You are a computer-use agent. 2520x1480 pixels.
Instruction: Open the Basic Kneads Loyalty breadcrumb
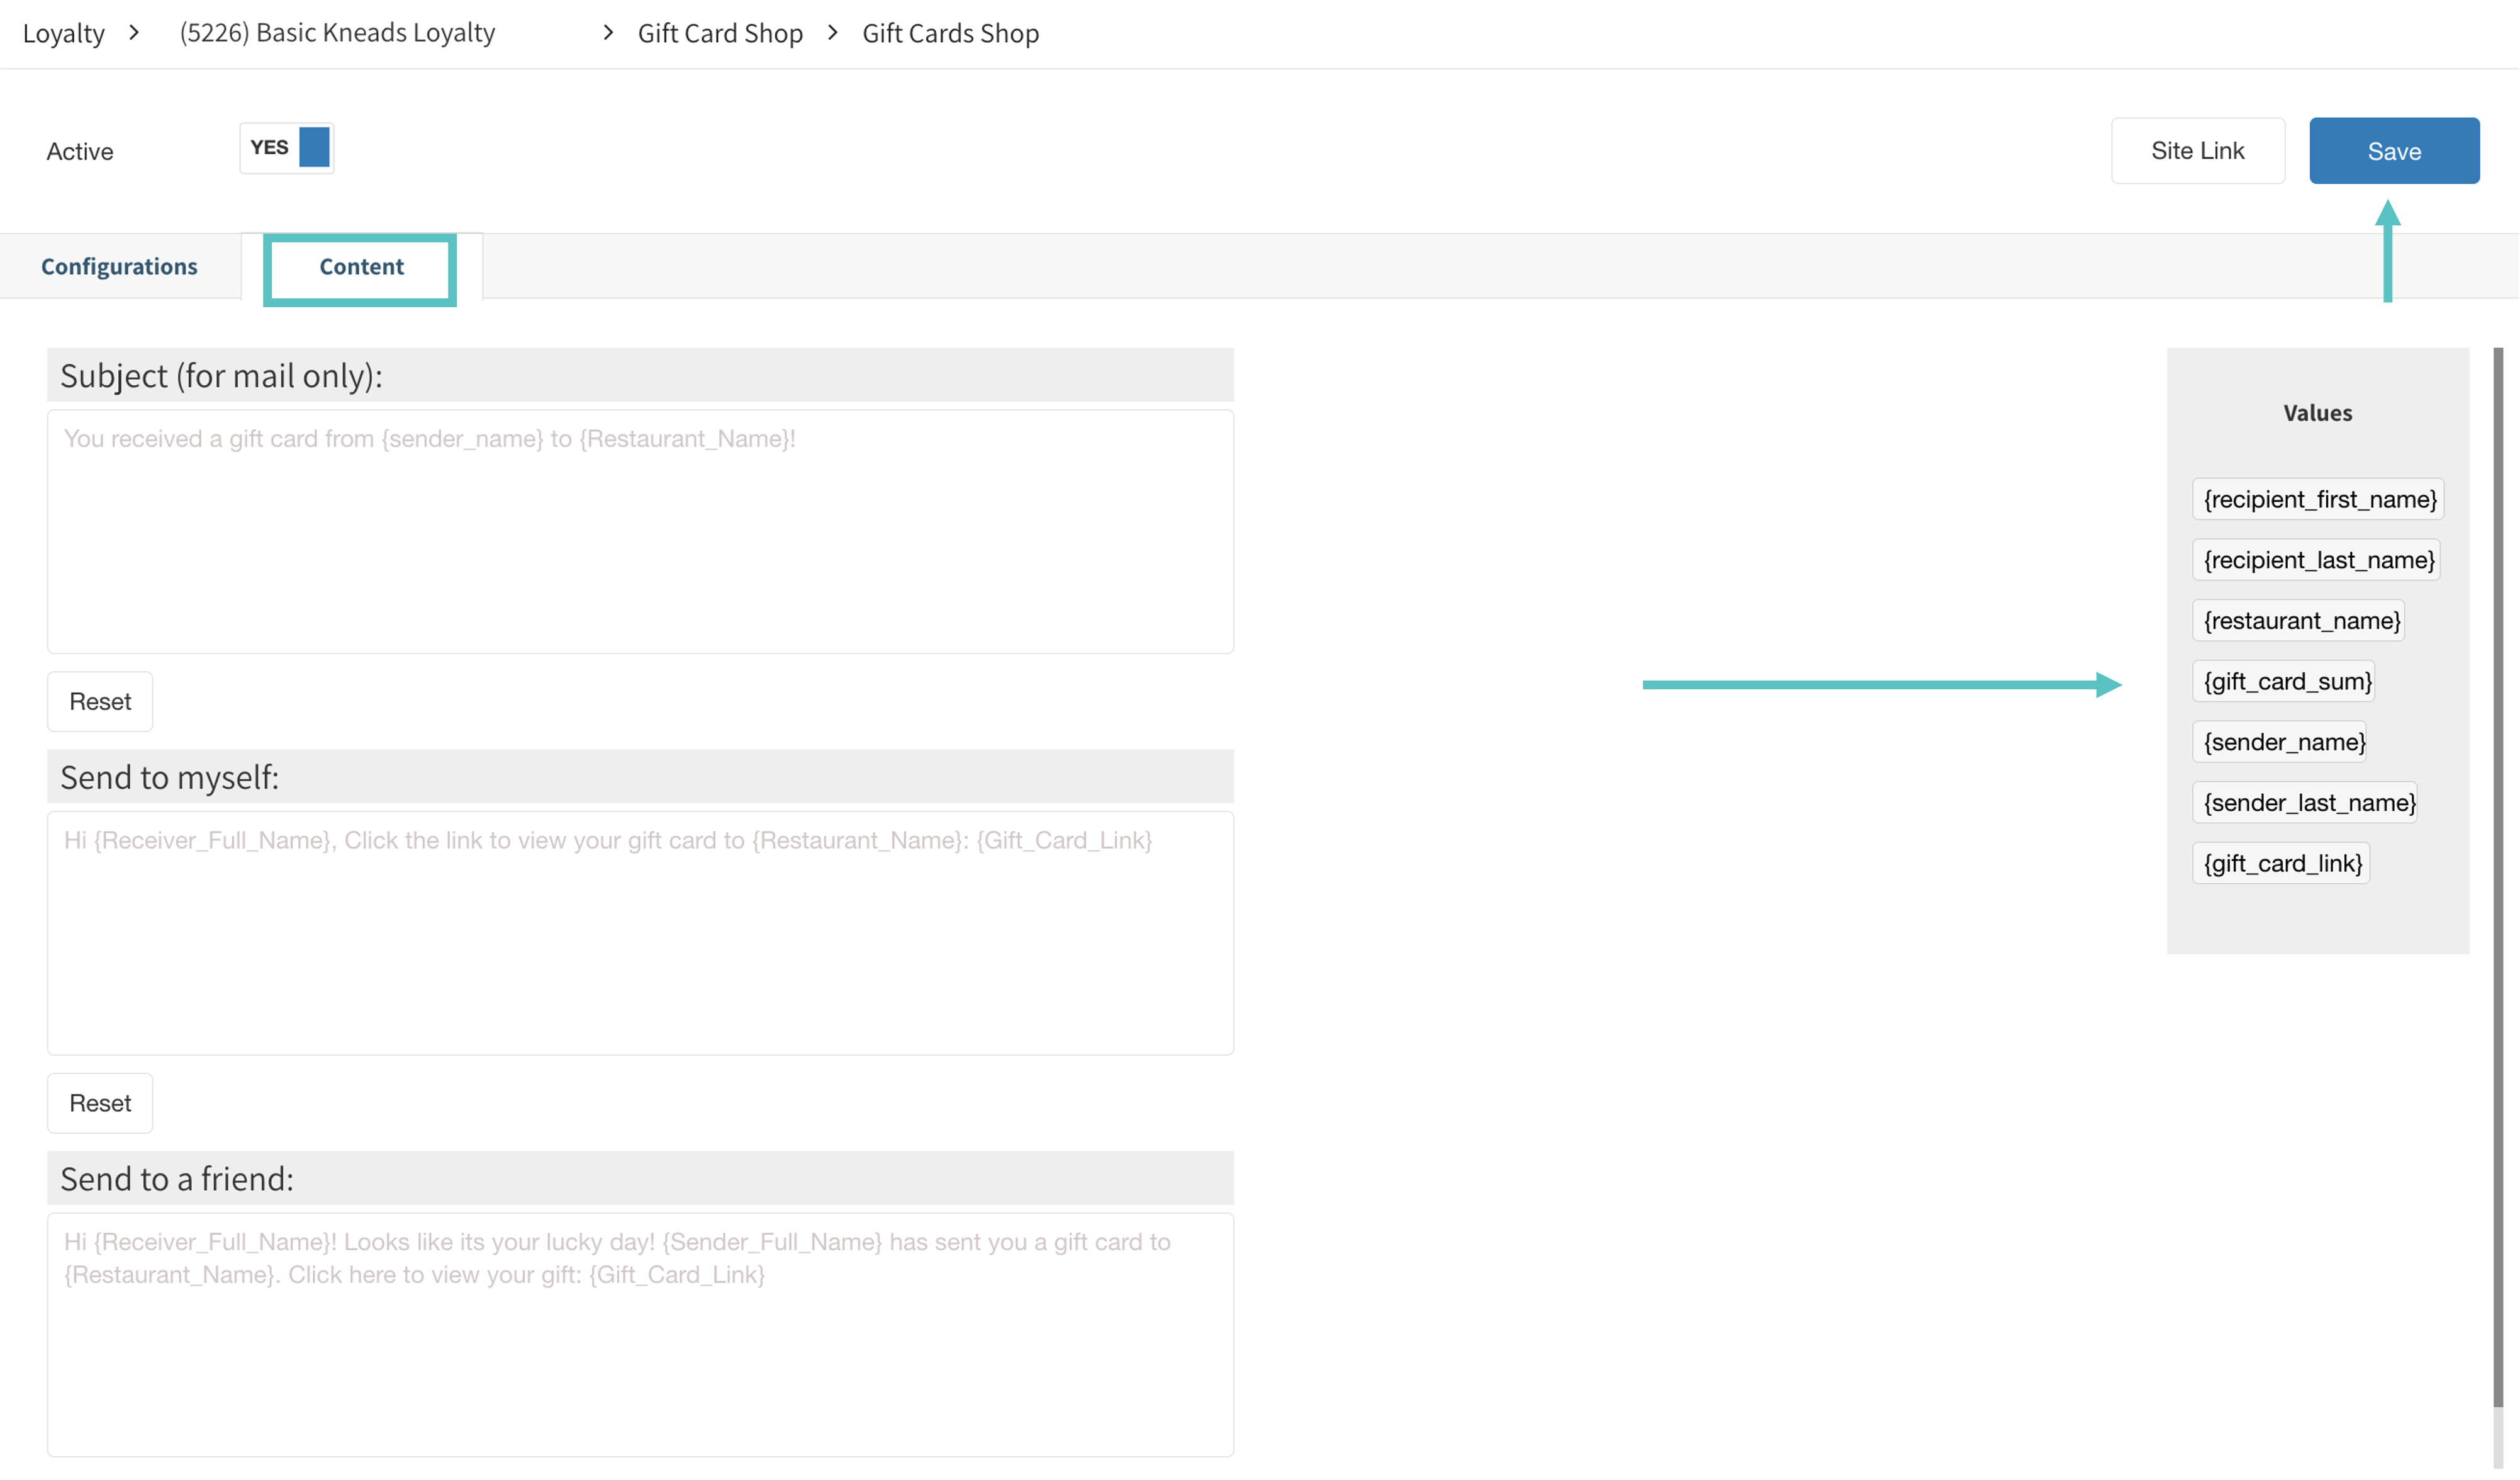coord(337,33)
